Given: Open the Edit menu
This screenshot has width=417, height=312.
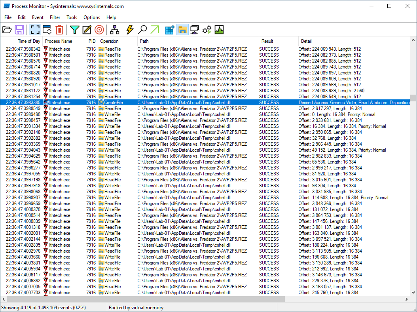Looking at the screenshot, I should (22, 17).
